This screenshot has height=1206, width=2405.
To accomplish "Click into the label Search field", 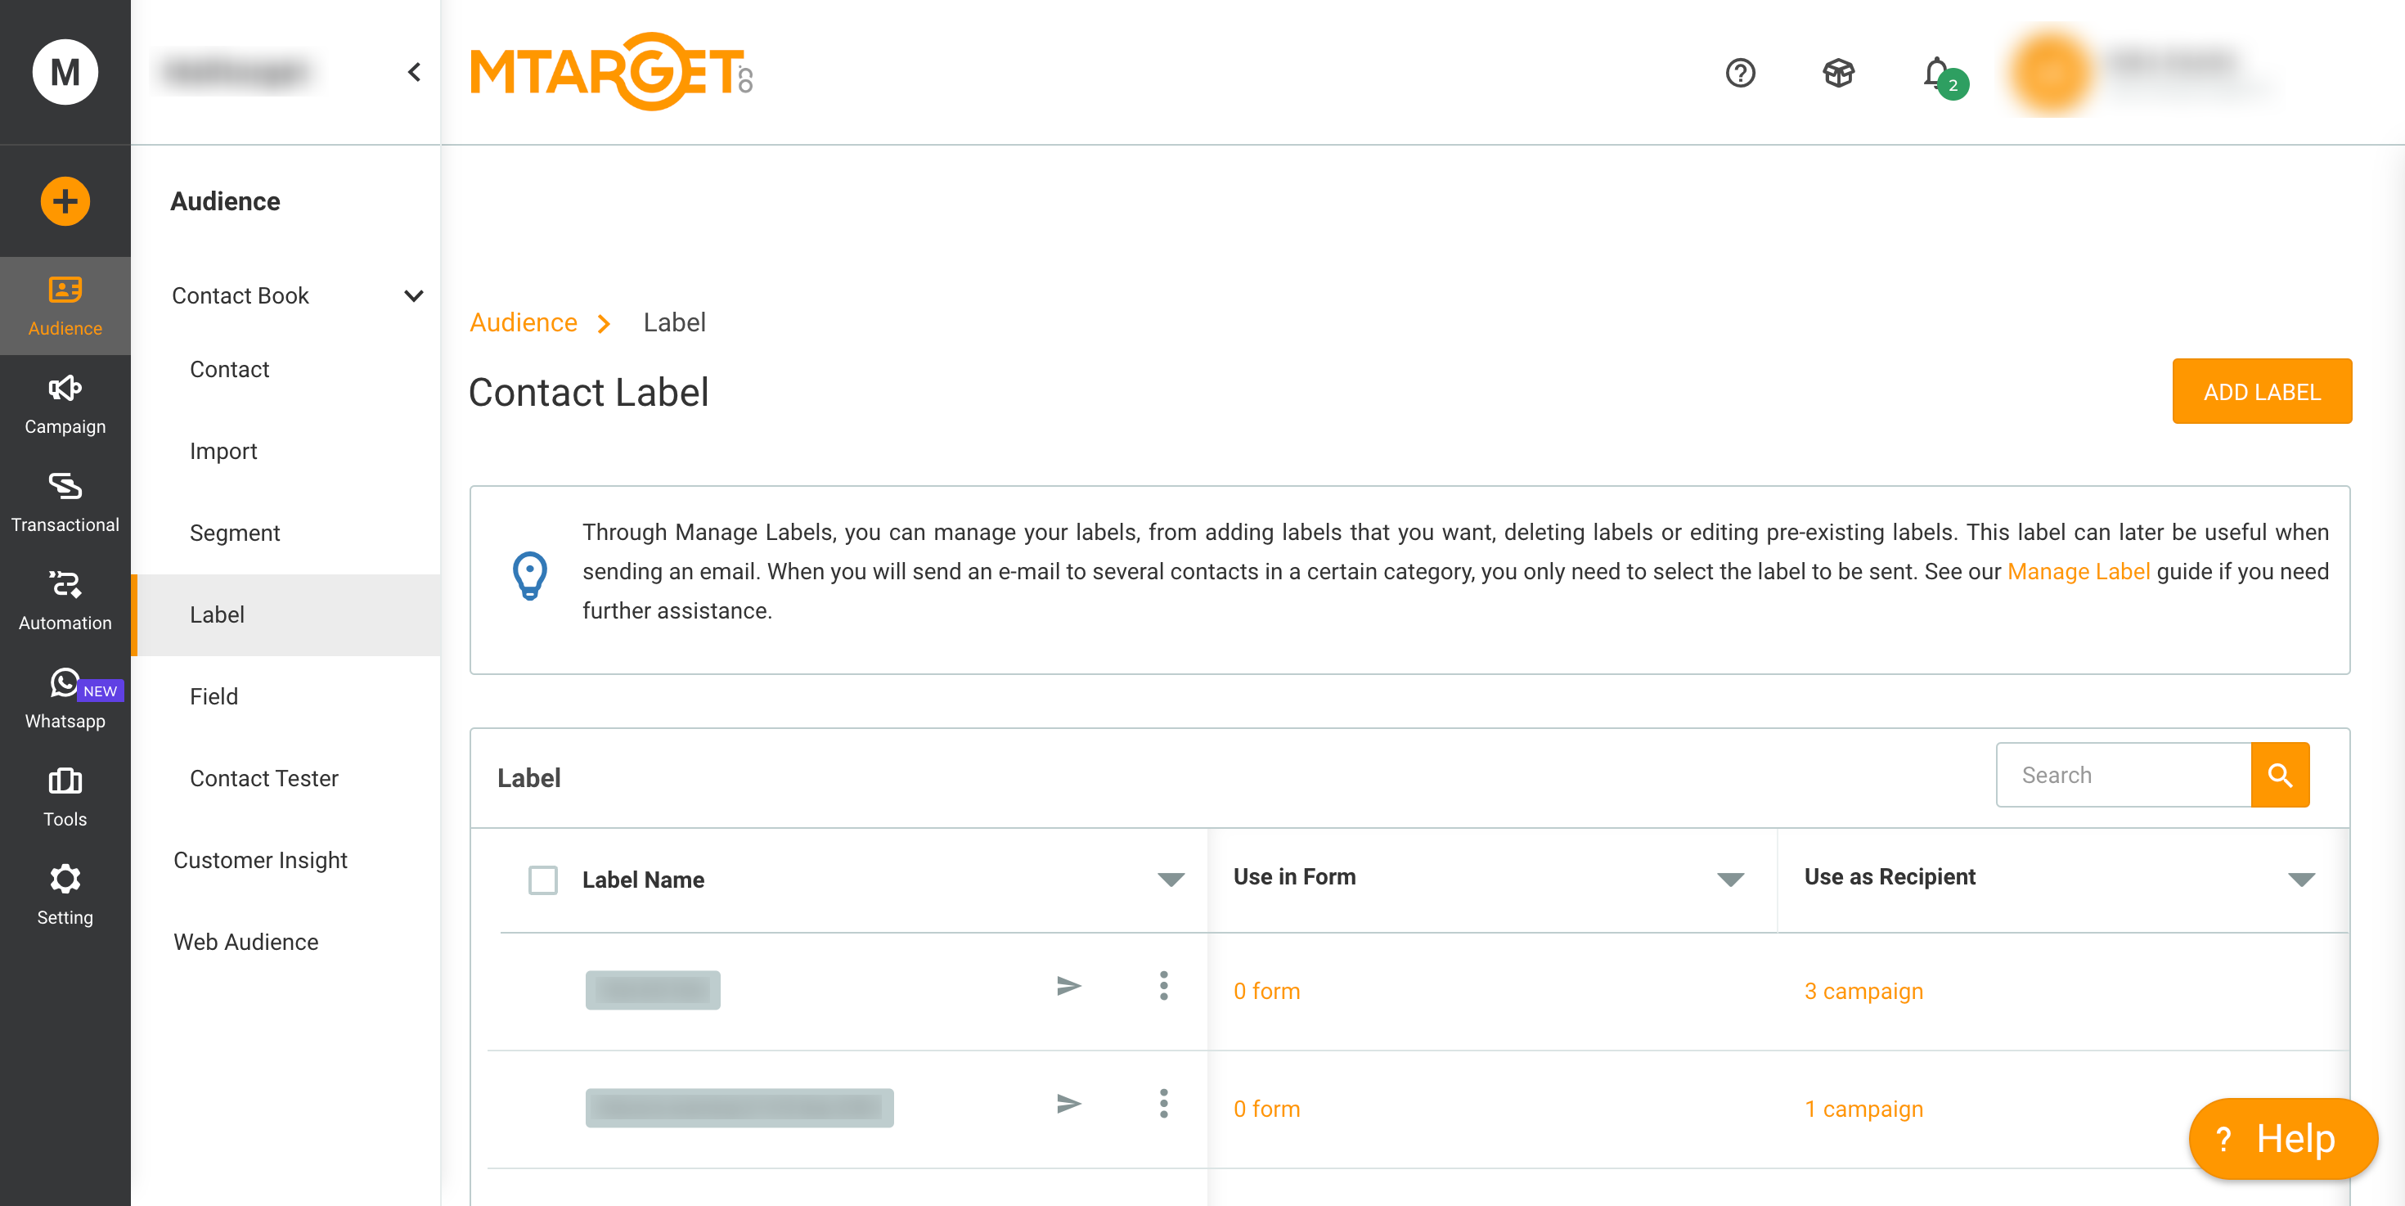I will (x=2123, y=775).
